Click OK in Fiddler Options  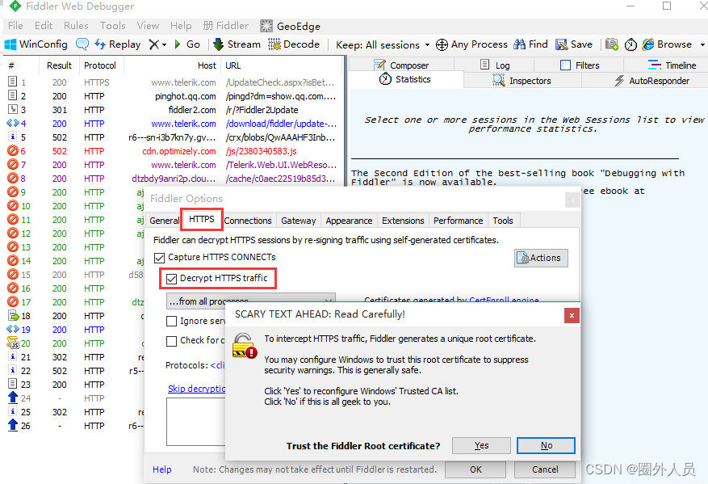[475, 469]
